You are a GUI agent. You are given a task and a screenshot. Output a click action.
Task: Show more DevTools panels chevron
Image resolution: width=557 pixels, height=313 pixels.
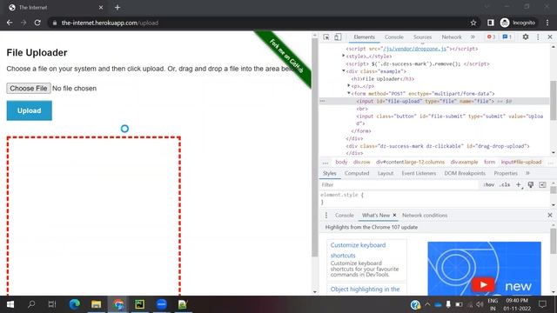click(x=473, y=37)
